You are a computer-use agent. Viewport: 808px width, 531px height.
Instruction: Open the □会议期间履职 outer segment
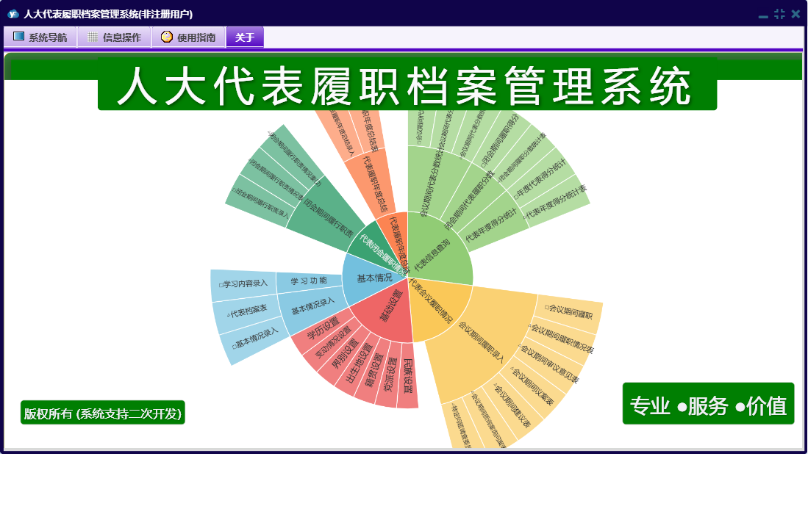[569, 312]
